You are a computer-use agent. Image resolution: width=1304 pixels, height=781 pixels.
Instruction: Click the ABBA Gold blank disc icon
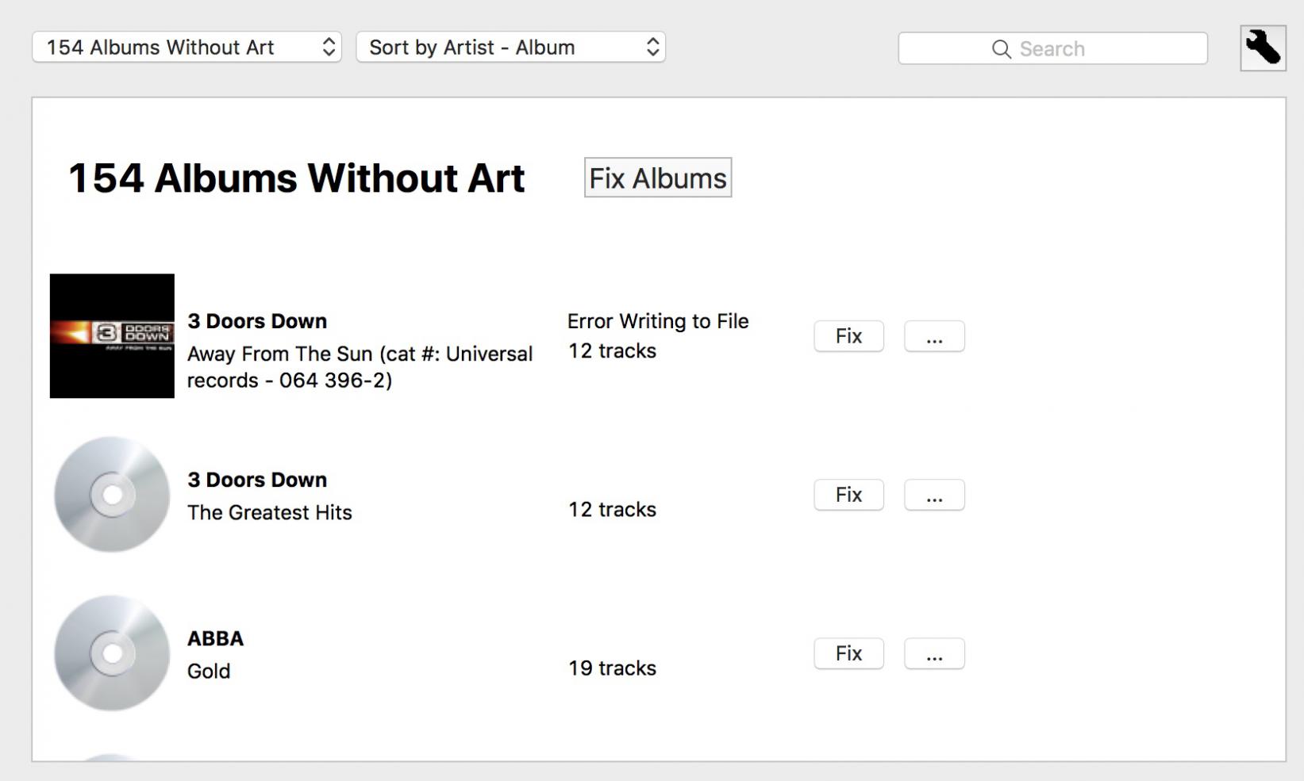[x=112, y=653]
